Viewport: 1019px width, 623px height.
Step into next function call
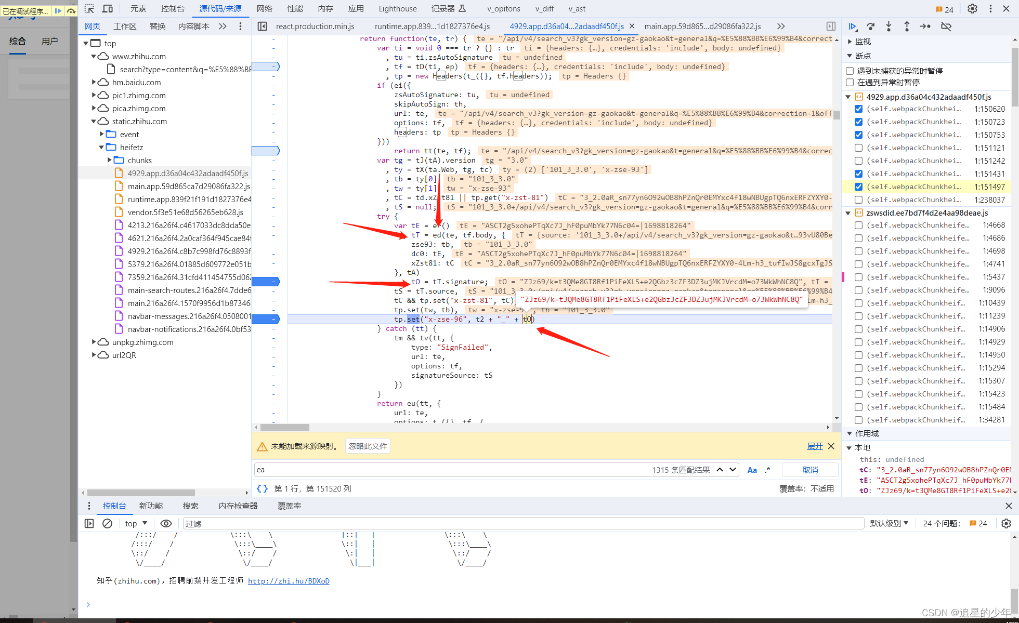(x=889, y=26)
